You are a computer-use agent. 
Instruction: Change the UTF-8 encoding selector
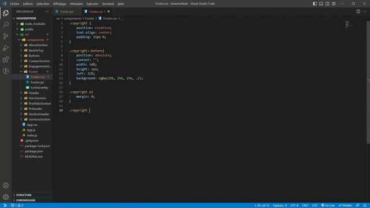coord(294,206)
